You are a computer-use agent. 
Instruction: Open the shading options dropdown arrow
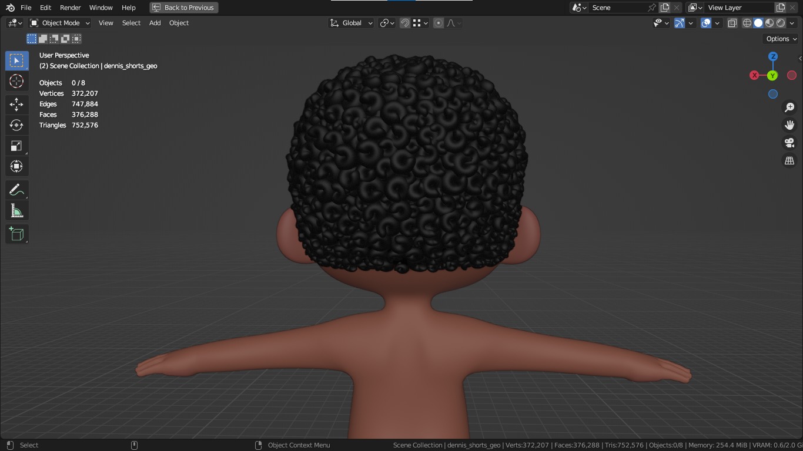[x=792, y=23]
